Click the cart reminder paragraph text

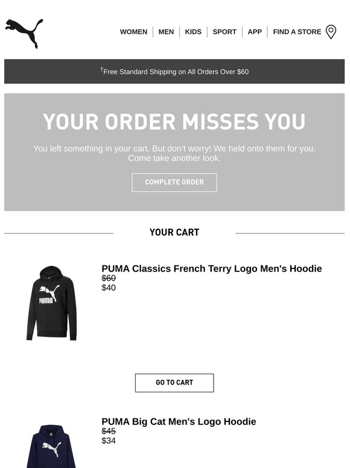(174, 153)
